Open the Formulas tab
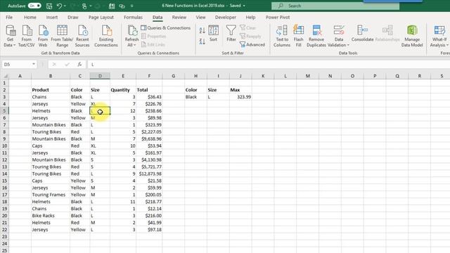The width and height of the screenshot is (450, 253). click(x=133, y=17)
